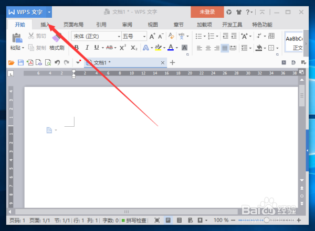The image size is (315, 231).
Task: Select the 审阅 ribbon tab
Action: [127, 25]
